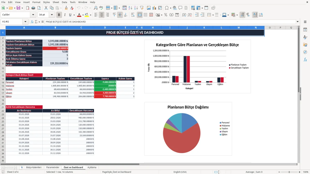Open the sidebar Navigator compass icon

[305, 52]
